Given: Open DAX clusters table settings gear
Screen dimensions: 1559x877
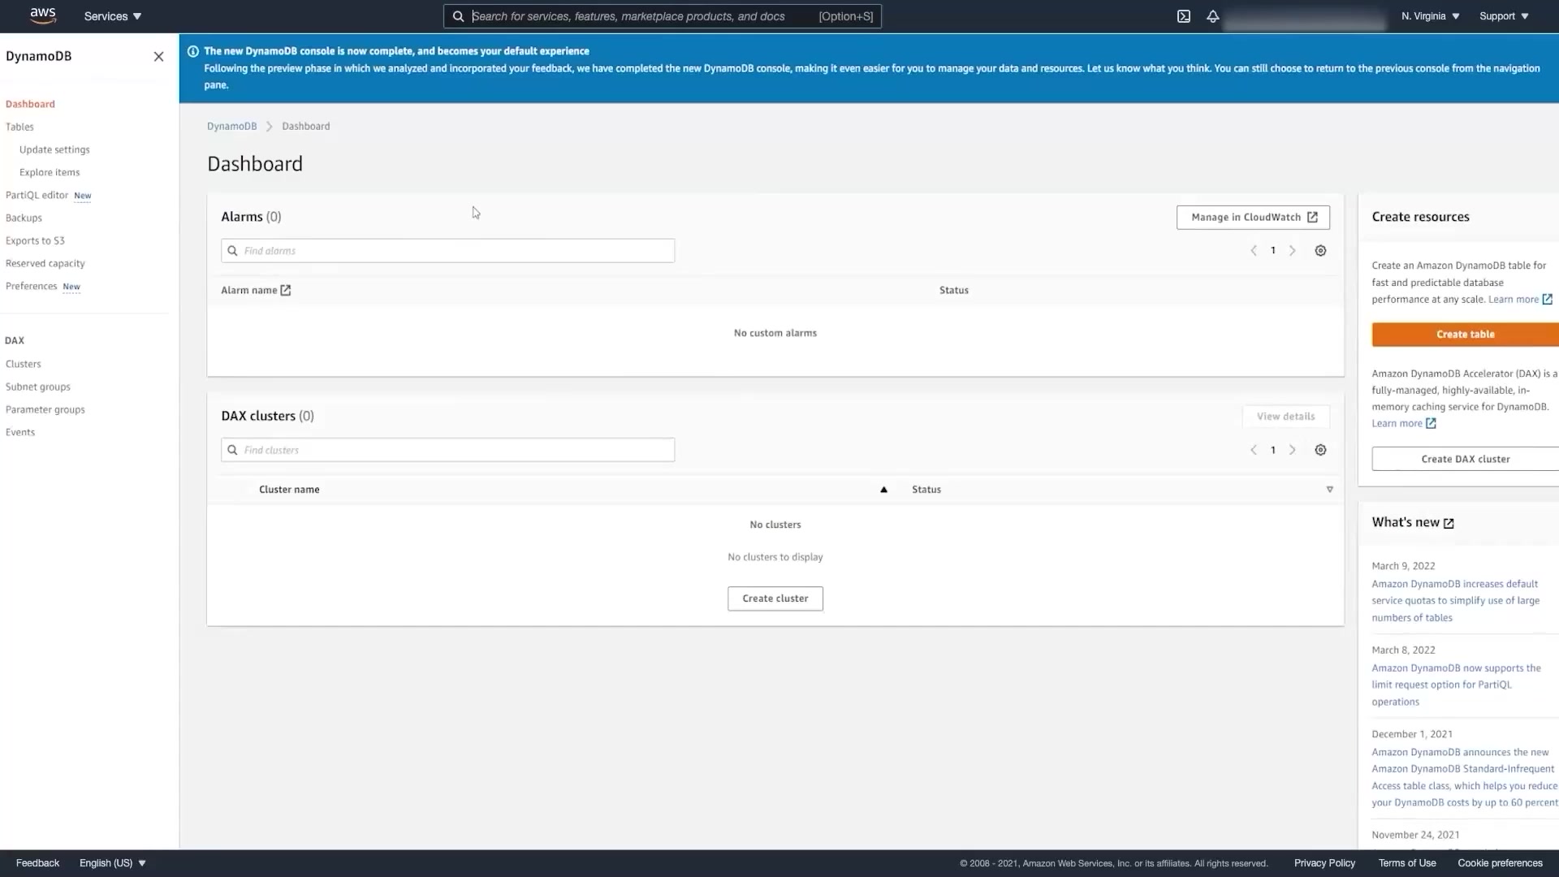Looking at the screenshot, I should pyautogui.click(x=1320, y=450).
